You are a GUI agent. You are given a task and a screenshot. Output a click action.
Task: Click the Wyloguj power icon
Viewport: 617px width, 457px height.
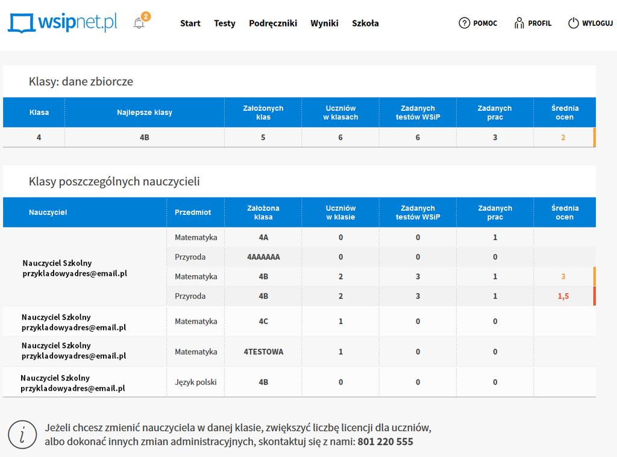(x=574, y=23)
